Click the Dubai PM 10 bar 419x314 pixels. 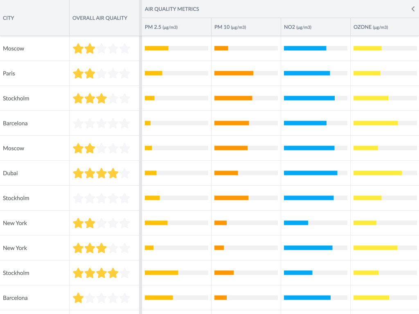click(226, 173)
